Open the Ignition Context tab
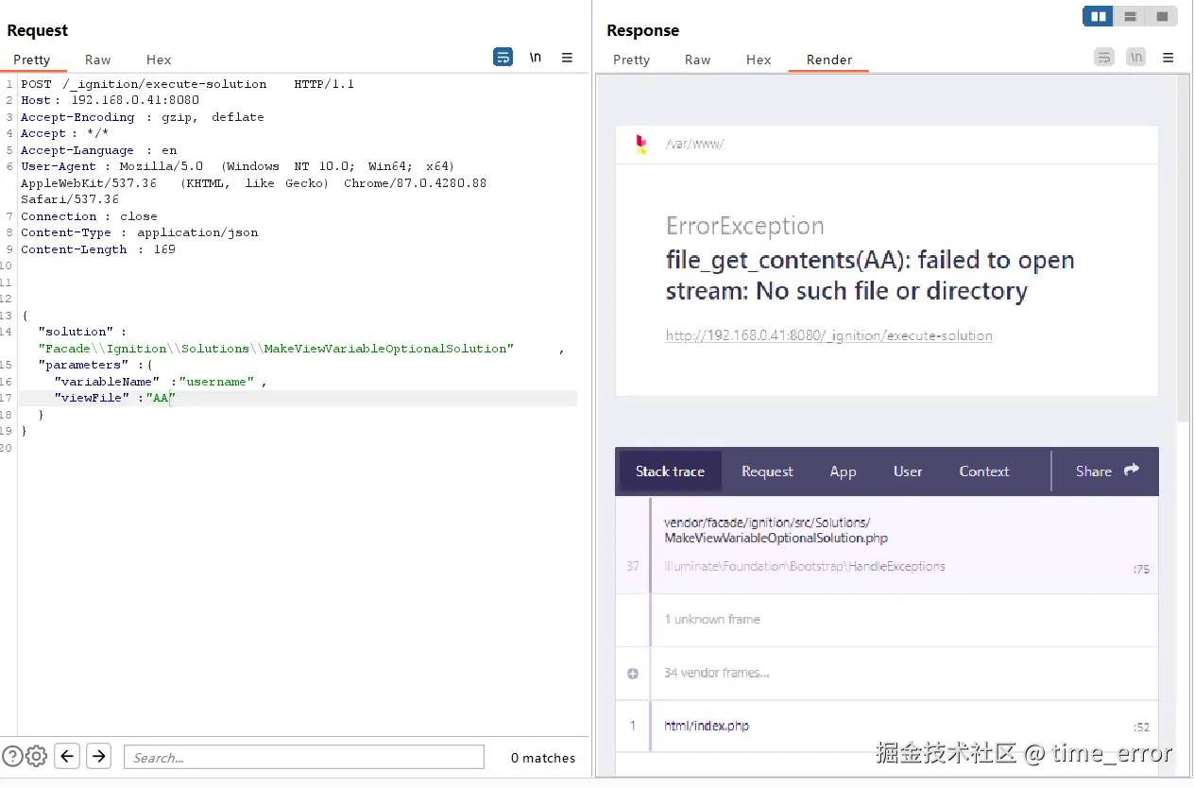Image resolution: width=1194 pixels, height=788 pixels. pos(984,471)
